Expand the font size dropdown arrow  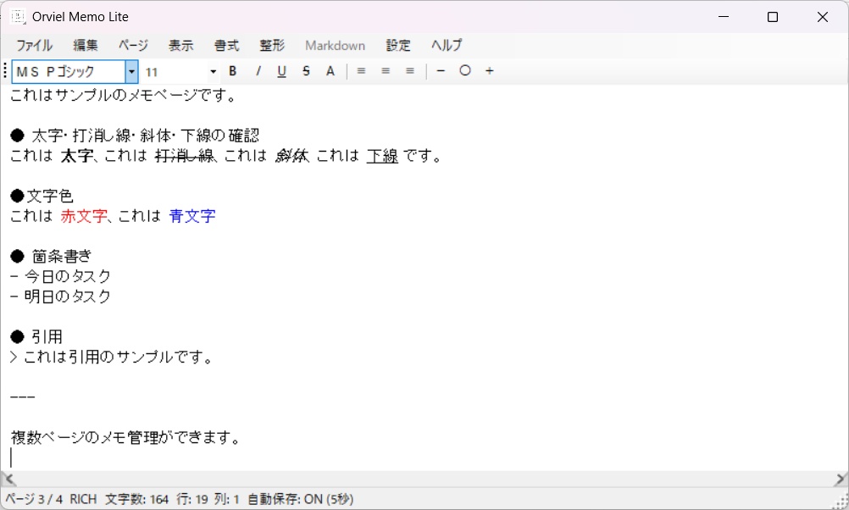click(x=213, y=71)
